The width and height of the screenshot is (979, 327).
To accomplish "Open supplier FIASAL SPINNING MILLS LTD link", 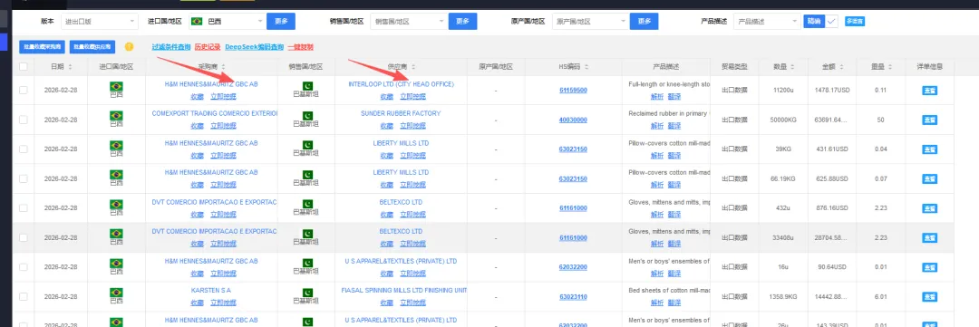I will (x=404, y=290).
